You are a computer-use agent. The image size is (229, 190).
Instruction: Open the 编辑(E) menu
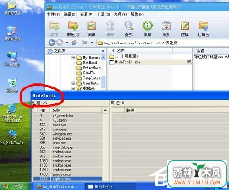click(x=70, y=15)
